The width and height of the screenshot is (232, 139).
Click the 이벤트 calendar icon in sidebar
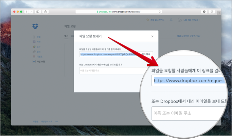pos(34,57)
